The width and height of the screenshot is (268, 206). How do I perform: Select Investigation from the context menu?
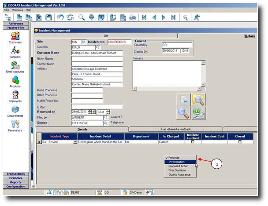[177, 162]
